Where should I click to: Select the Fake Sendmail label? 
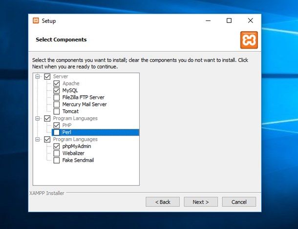click(78, 160)
